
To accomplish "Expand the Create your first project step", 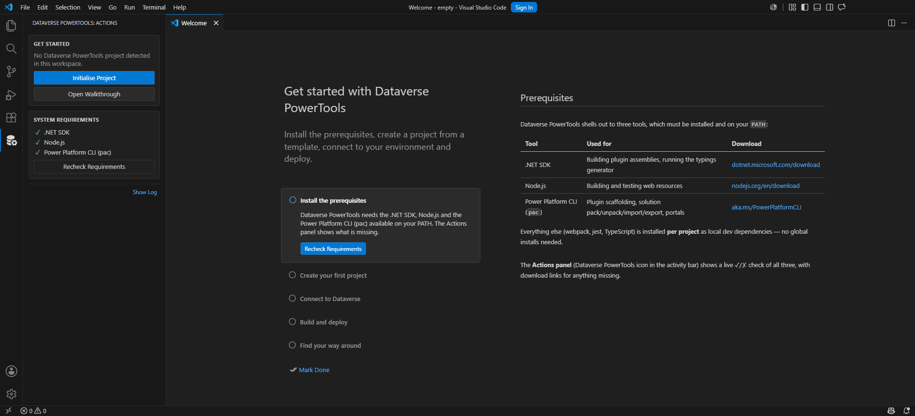I will 333,275.
